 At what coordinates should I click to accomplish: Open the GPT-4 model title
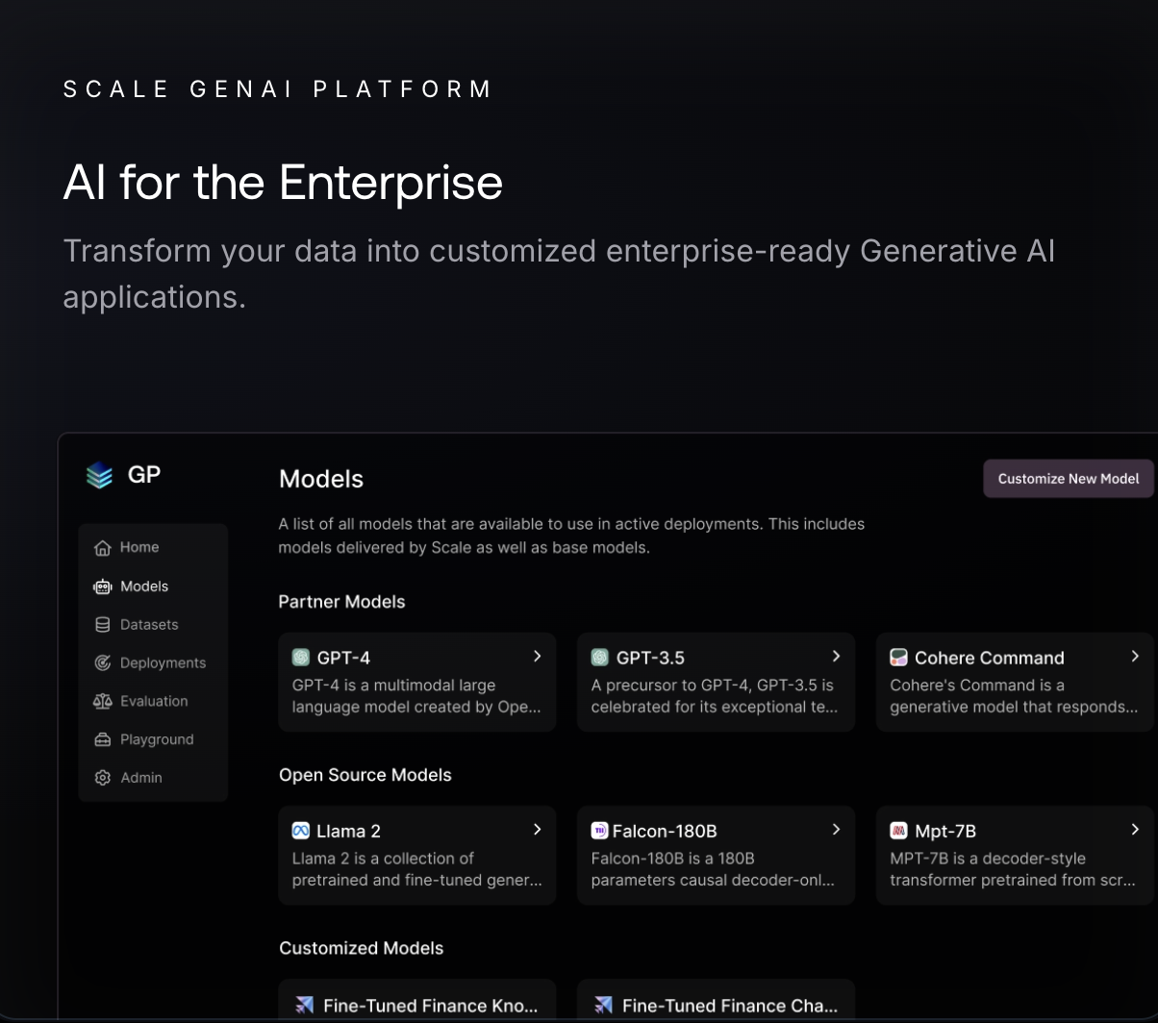click(x=343, y=658)
